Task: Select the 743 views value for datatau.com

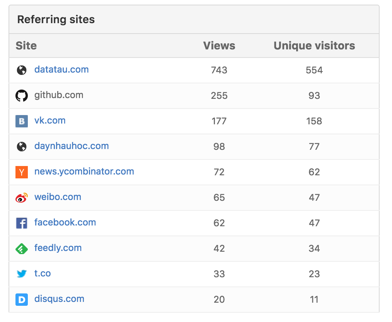Action: [x=219, y=70]
